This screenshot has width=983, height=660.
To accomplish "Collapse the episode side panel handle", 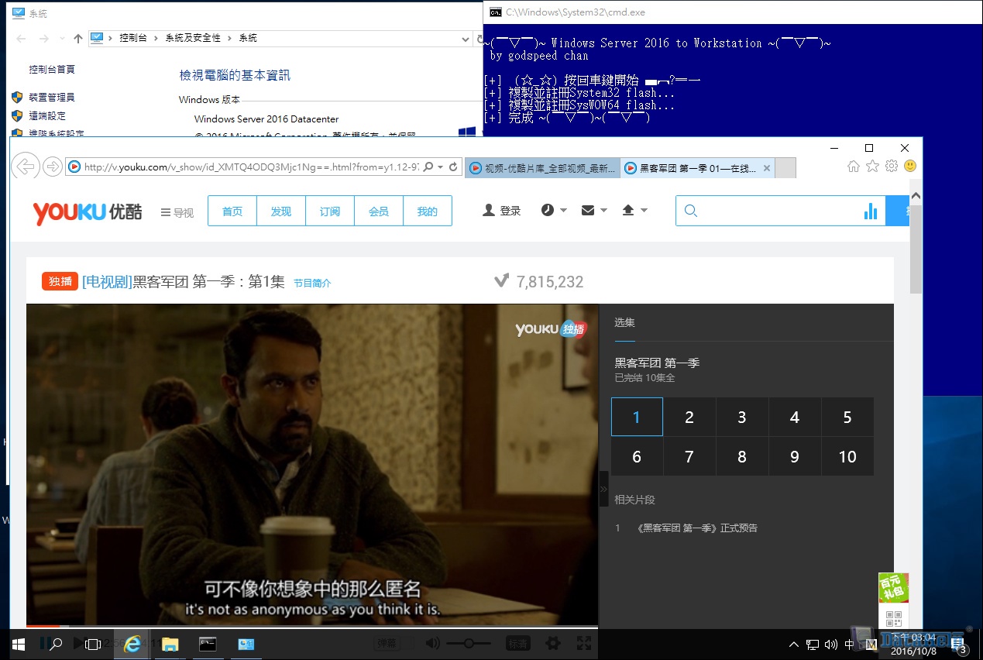I will tap(604, 489).
